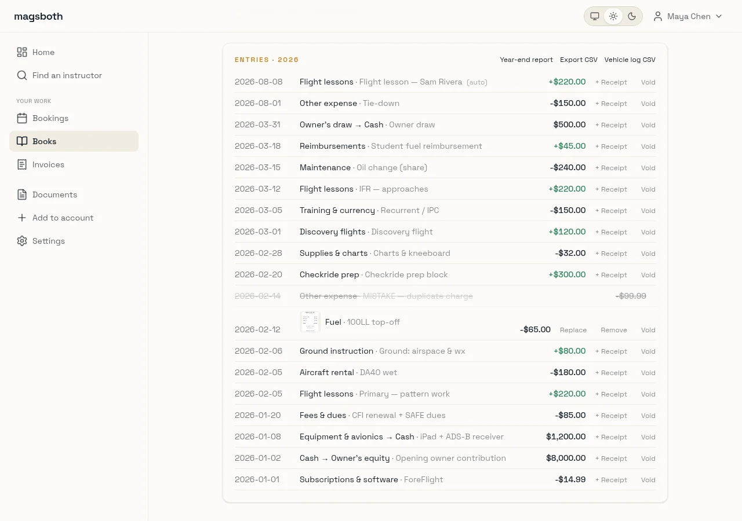Add a receipt to the ForeFlight subscription entry
Screen dimensions: 742x521
point(611,480)
